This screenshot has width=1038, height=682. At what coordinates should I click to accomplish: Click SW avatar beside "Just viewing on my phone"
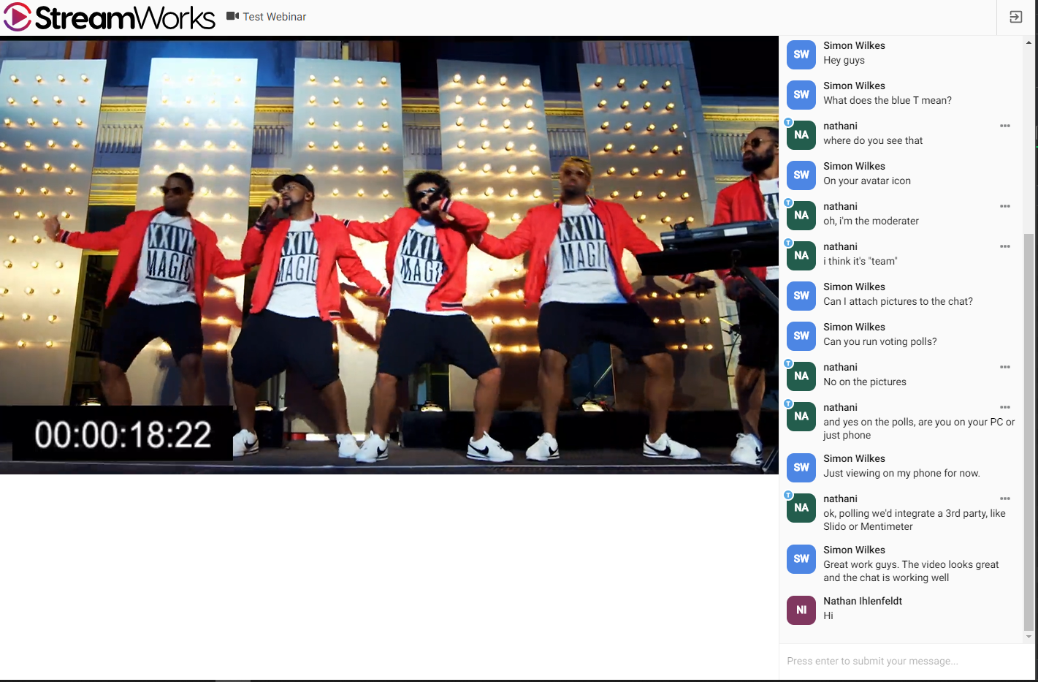pos(801,467)
